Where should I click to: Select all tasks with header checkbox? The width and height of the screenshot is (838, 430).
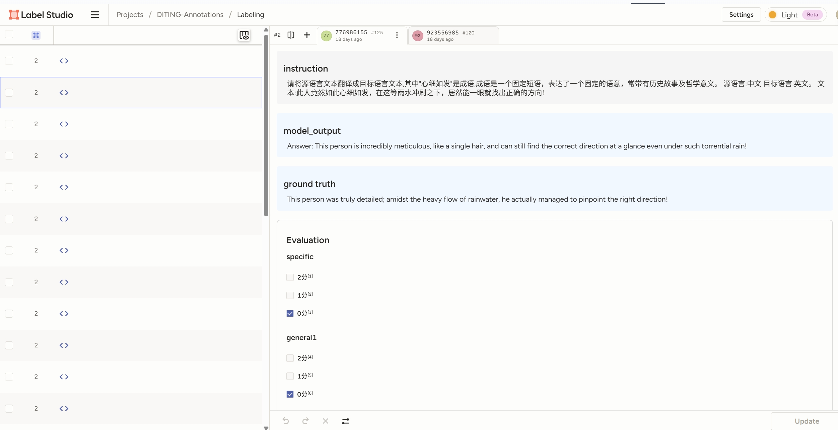tap(9, 34)
